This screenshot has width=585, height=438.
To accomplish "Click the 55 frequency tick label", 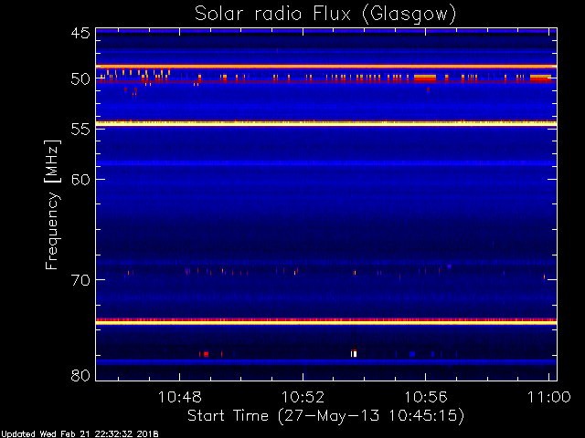I will click(x=80, y=130).
